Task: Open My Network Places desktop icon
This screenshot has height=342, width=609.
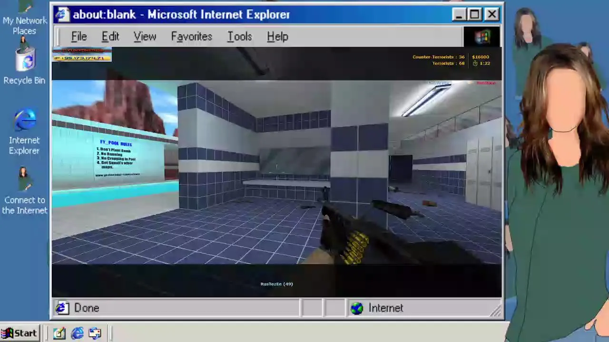Action: coord(24,18)
